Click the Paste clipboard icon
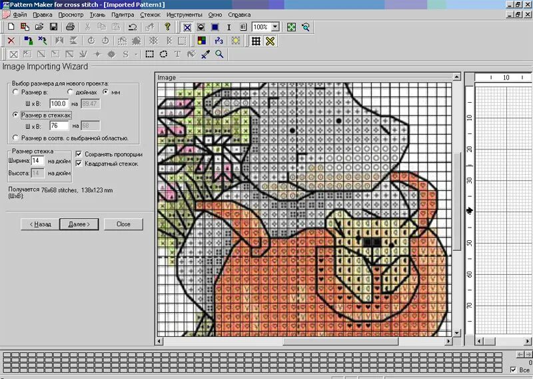This screenshot has height=379, width=533. pos(116,27)
